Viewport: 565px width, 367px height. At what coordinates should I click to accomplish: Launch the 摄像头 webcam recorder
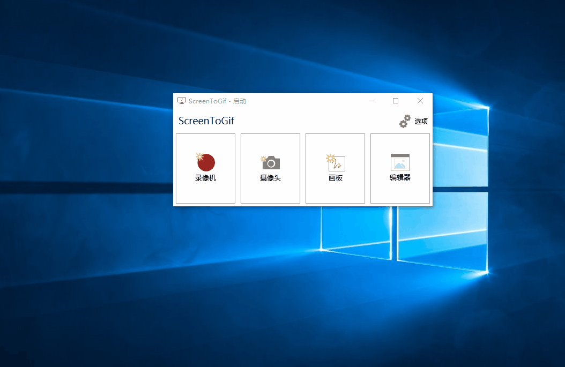coord(270,168)
